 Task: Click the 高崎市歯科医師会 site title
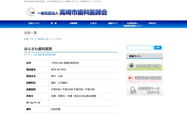click(83, 12)
